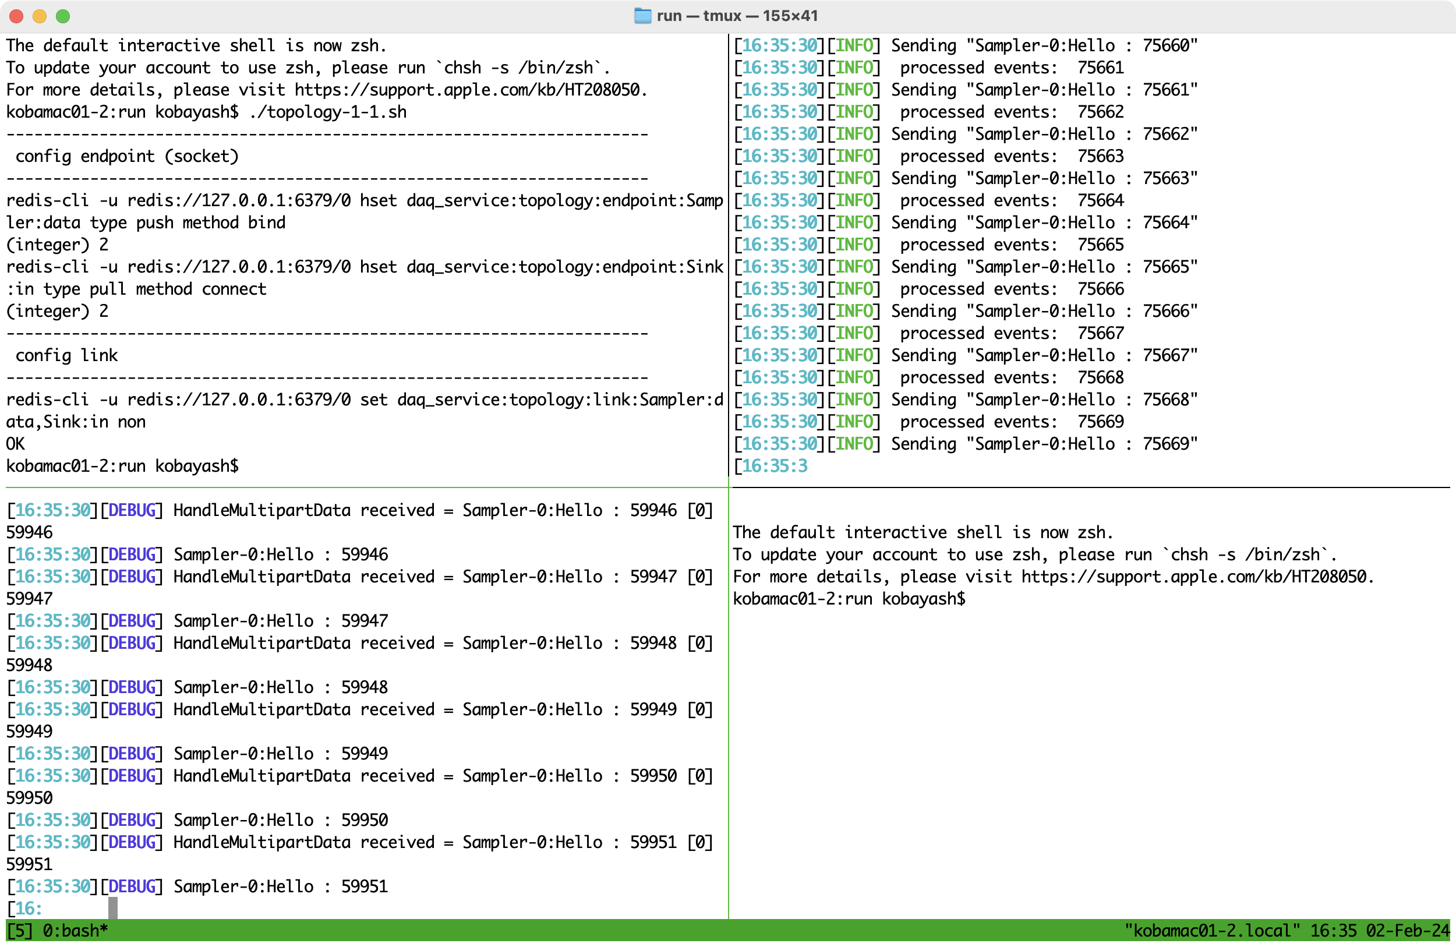1456x947 pixels.
Task: Click the [5] session indicator in status bar
Action: click(19, 931)
